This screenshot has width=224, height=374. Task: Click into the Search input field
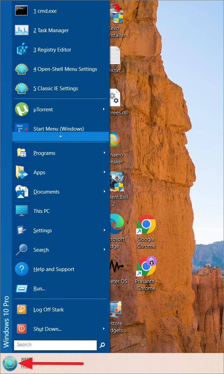coord(55,345)
